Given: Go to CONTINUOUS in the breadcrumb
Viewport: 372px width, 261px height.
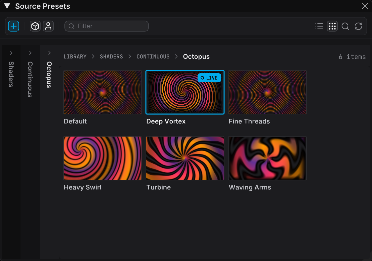Looking at the screenshot, I should (153, 57).
